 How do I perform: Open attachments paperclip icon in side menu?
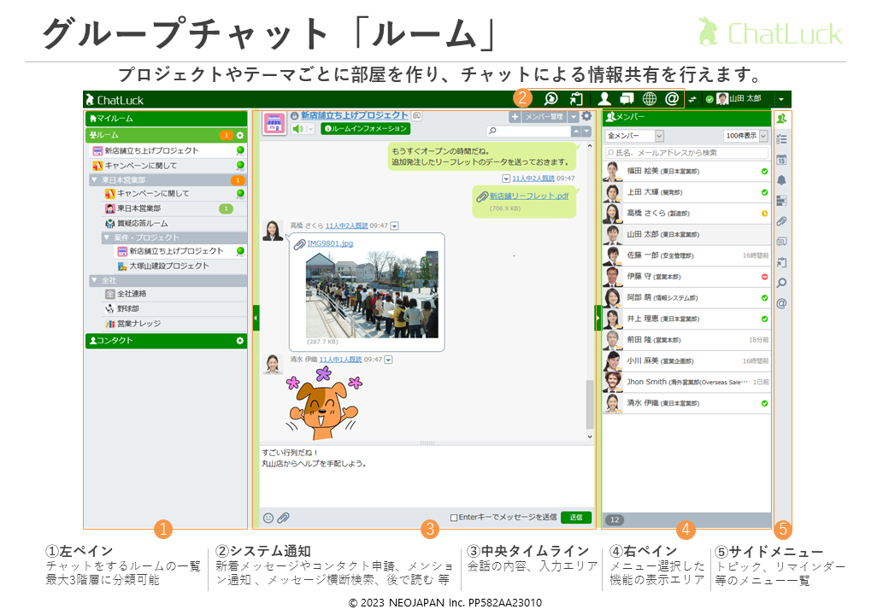pos(781,221)
